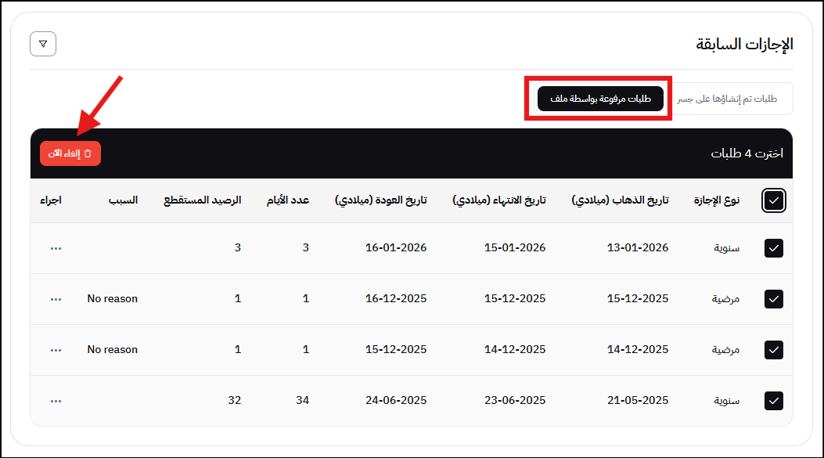
Task: Toggle the select-all header checkbox
Action: click(x=773, y=200)
